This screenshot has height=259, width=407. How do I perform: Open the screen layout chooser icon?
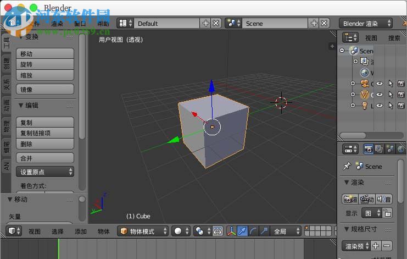[126, 24]
